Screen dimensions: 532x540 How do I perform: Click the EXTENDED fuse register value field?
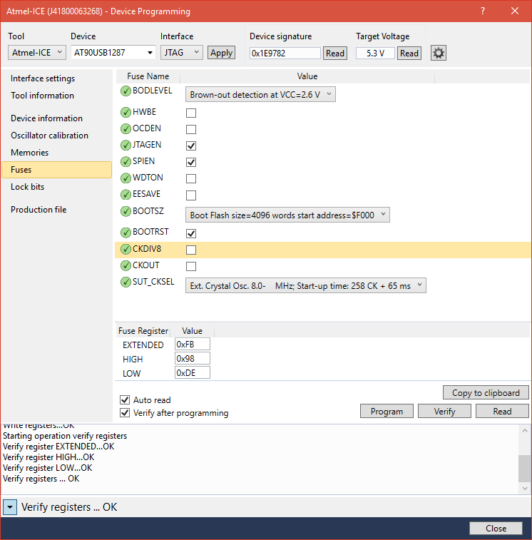coord(193,344)
